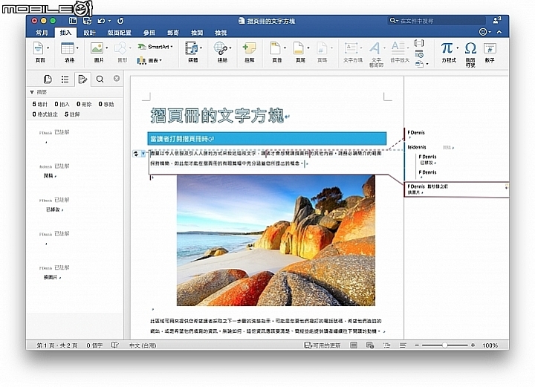Open the 表格 dropdown arrow
Screen dimensions: 535x387
pos(77,48)
